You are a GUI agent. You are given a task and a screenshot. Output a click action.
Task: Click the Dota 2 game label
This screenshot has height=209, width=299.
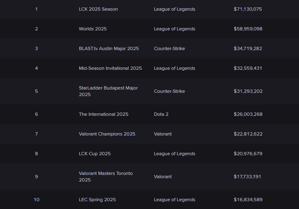point(161,114)
